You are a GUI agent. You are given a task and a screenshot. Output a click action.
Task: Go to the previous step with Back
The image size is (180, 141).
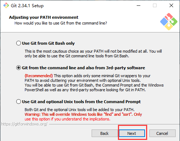coord(105,133)
